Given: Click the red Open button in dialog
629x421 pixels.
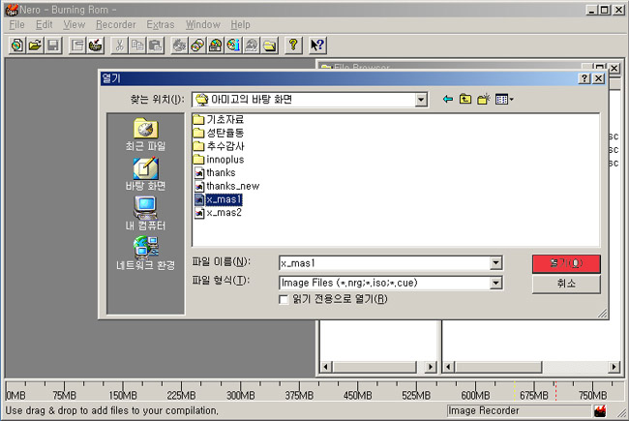Looking at the screenshot, I should click(566, 263).
